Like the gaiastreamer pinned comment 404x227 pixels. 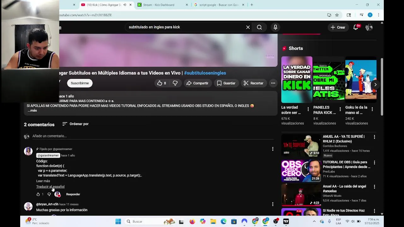tap(38, 194)
